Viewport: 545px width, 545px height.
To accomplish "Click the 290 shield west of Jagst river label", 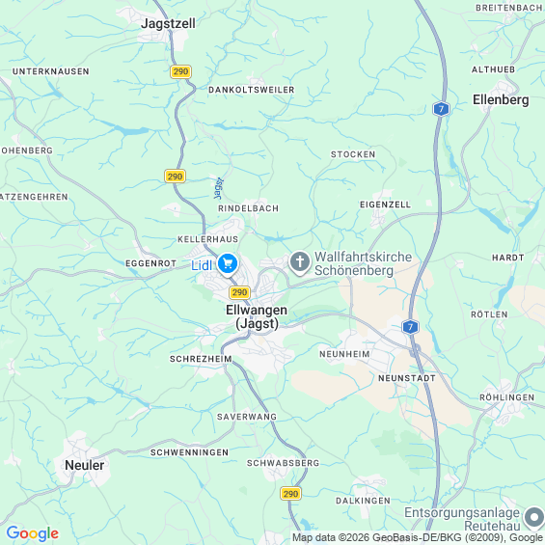I will tap(175, 177).
